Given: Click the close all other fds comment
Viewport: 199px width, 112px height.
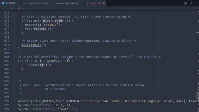Looking at the screenshot, I should tap(90, 57).
